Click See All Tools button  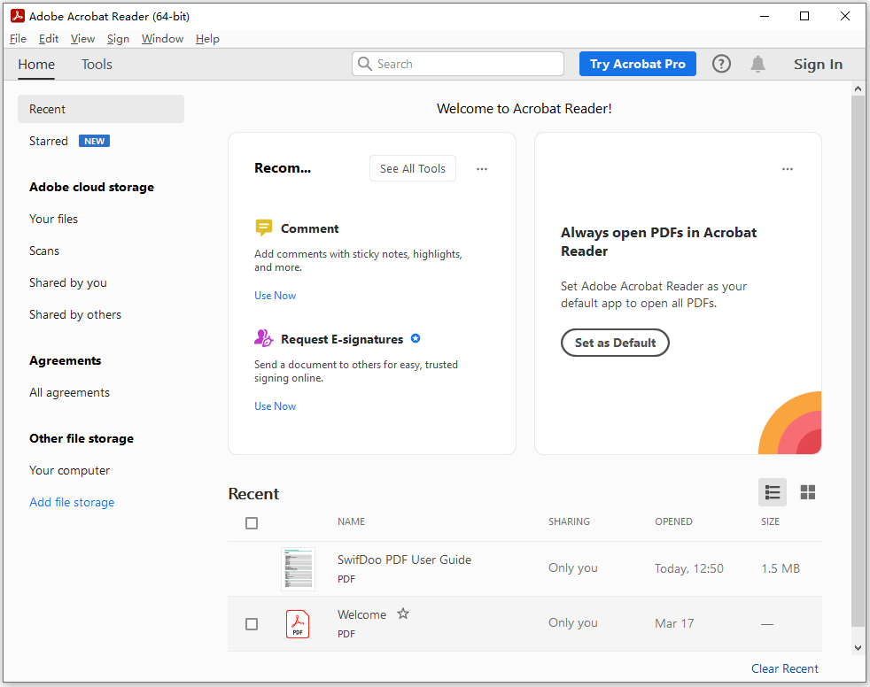413,168
